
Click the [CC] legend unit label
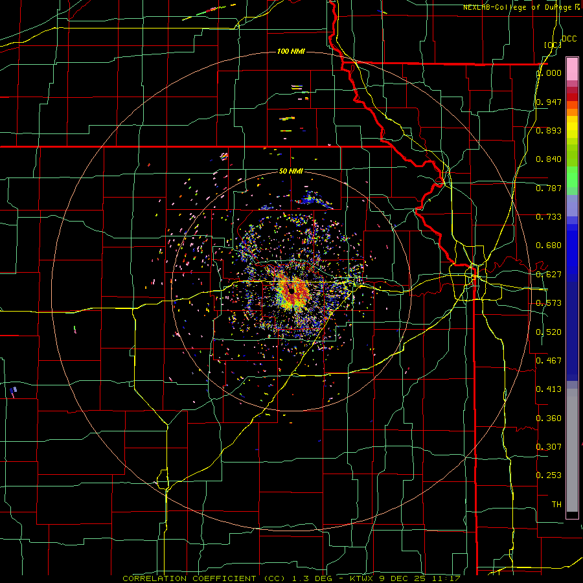point(553,45)
